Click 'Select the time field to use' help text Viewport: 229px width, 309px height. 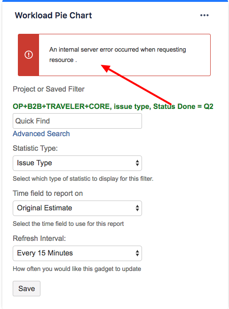pyautogui.click(x=68, y=224)
